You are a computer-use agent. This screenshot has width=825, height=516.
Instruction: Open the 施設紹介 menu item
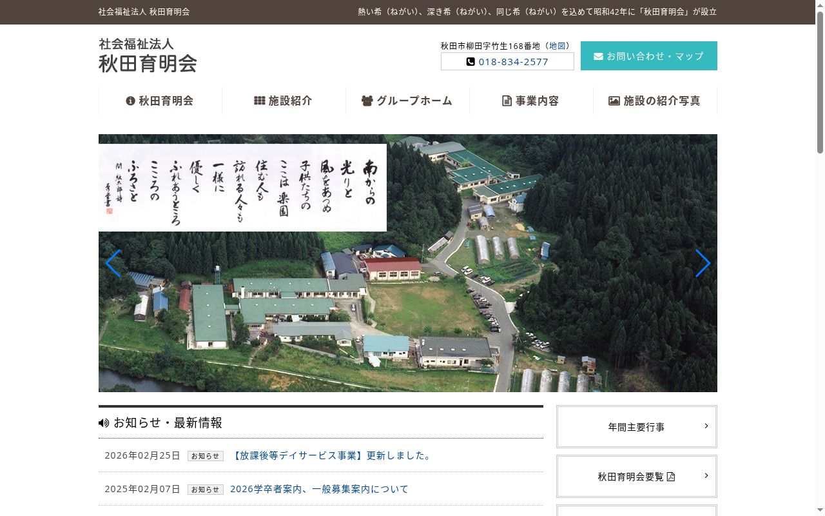coord(284,101)
